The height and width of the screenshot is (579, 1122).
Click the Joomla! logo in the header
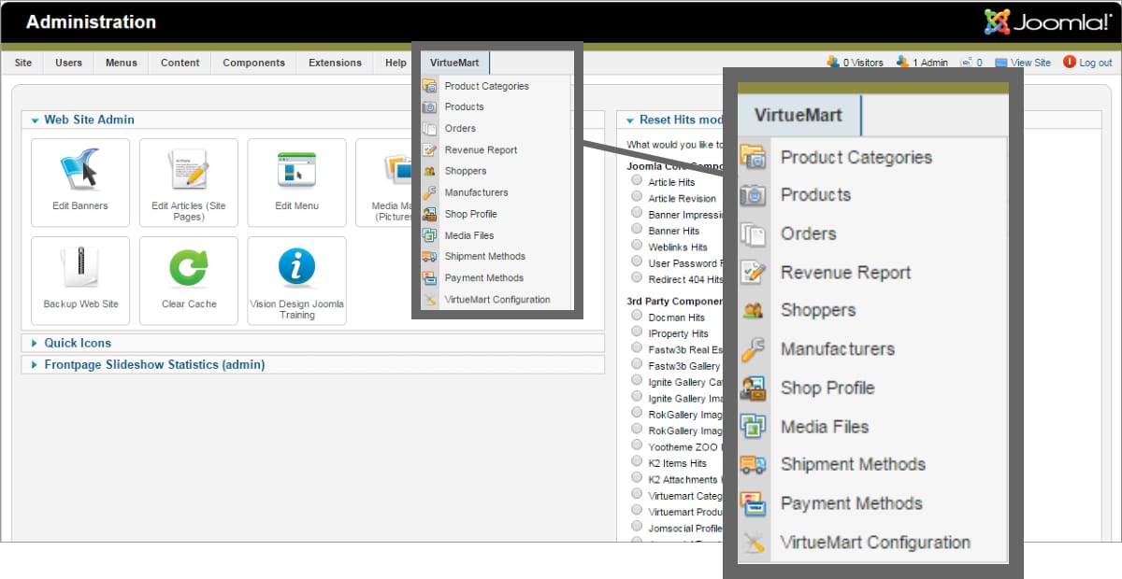(1047, 21)
